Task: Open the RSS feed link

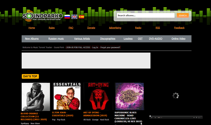Action: pyautogui.click(x=158, y=28)
